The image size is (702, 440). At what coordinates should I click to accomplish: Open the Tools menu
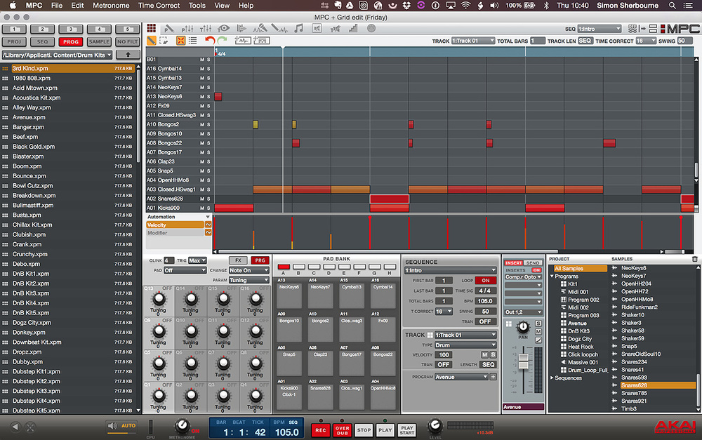pos(197,6)
